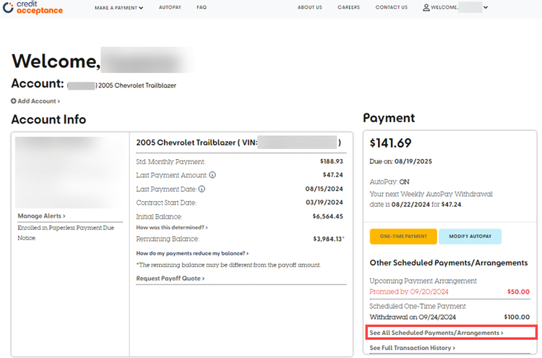
Task: Click the info icon beside Last Payment Amount
Action: click(212, 175)
